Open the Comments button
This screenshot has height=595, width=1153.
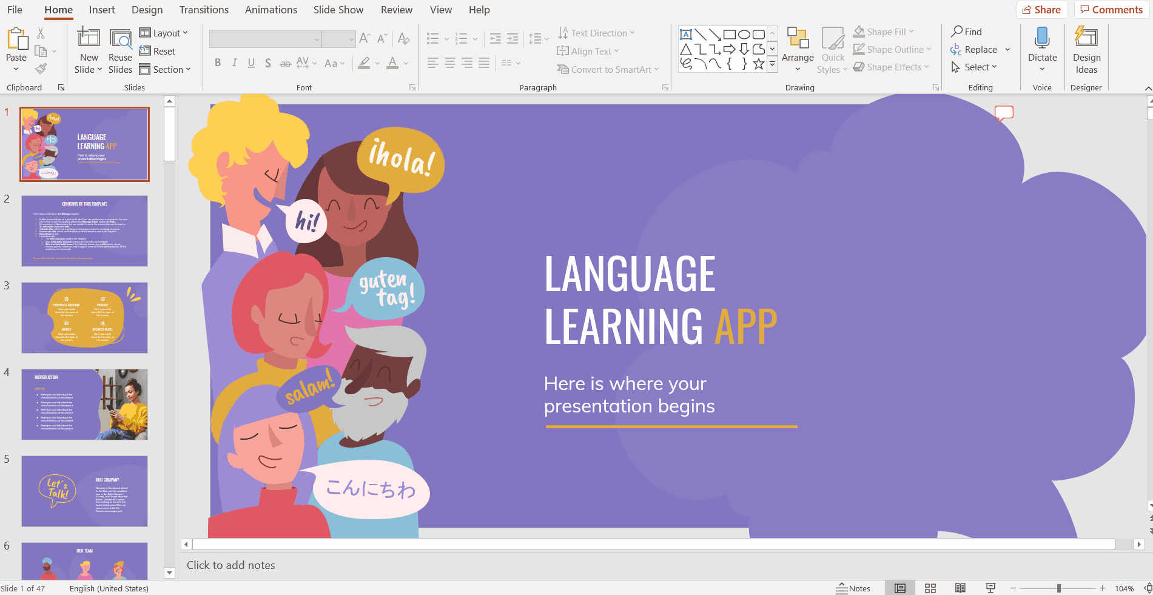click(x=1111, y=10)
